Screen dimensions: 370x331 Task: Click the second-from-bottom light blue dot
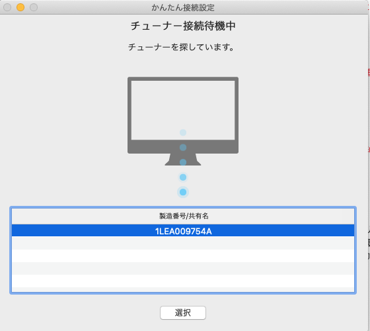point(183,177)
